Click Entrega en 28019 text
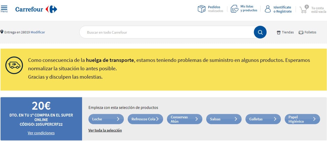327x141 pixels. pyautogui.click(x=17, y=32)
